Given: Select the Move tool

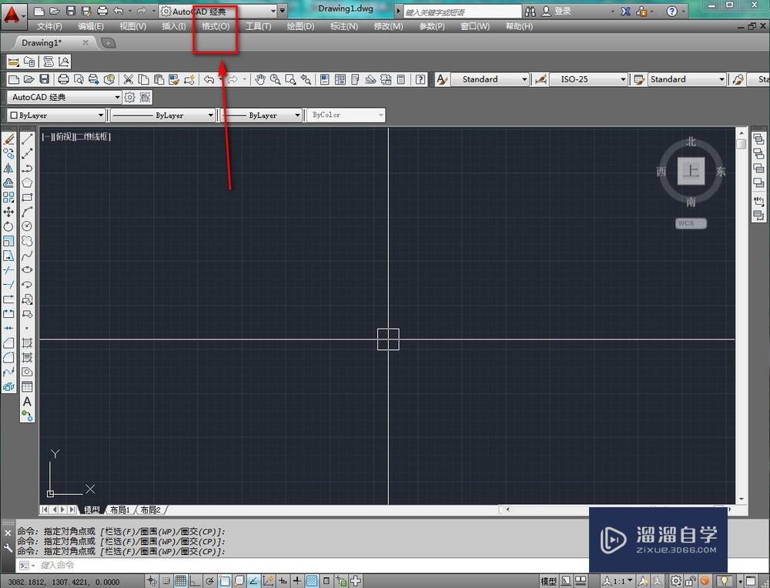Looking at the screenshot, I should (8, 212).
